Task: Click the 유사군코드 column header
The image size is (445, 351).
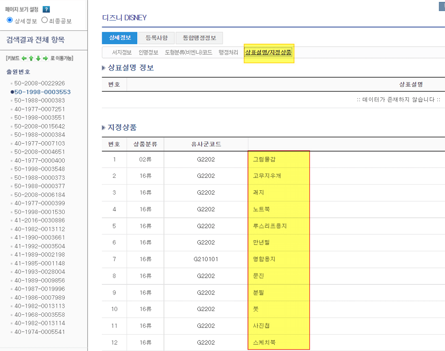Action: (x=206, y=144)
